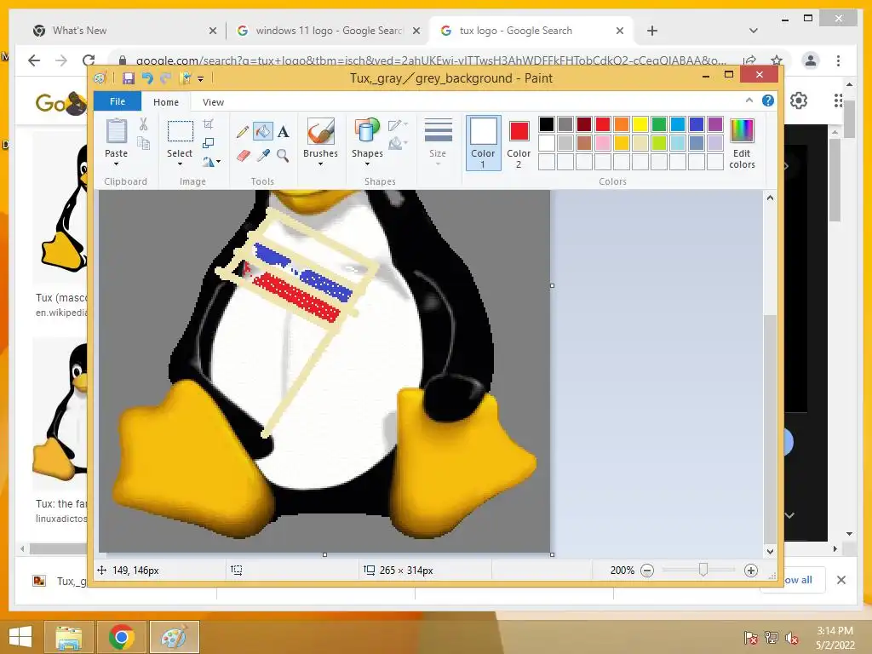872x654 pixels.
Task: Expand the Brushes dropdown arrow
Action: (320, 164)
